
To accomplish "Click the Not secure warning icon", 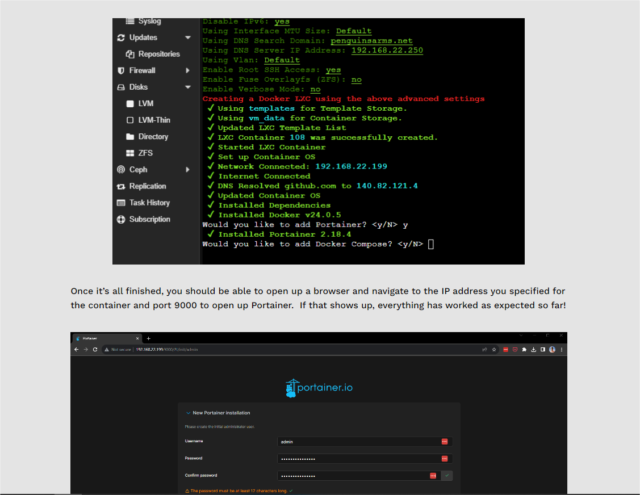I will (107, 350).
